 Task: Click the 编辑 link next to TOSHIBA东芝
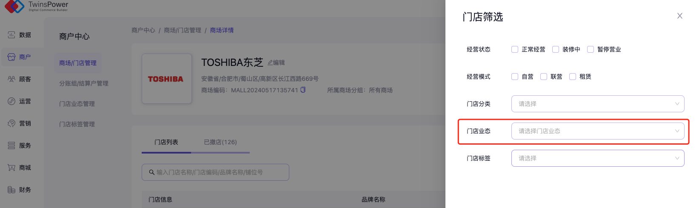[276, 63]
